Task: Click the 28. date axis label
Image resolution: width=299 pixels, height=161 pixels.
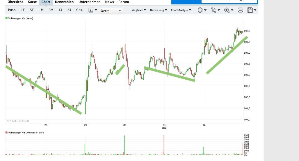Action: click(46, 125)
